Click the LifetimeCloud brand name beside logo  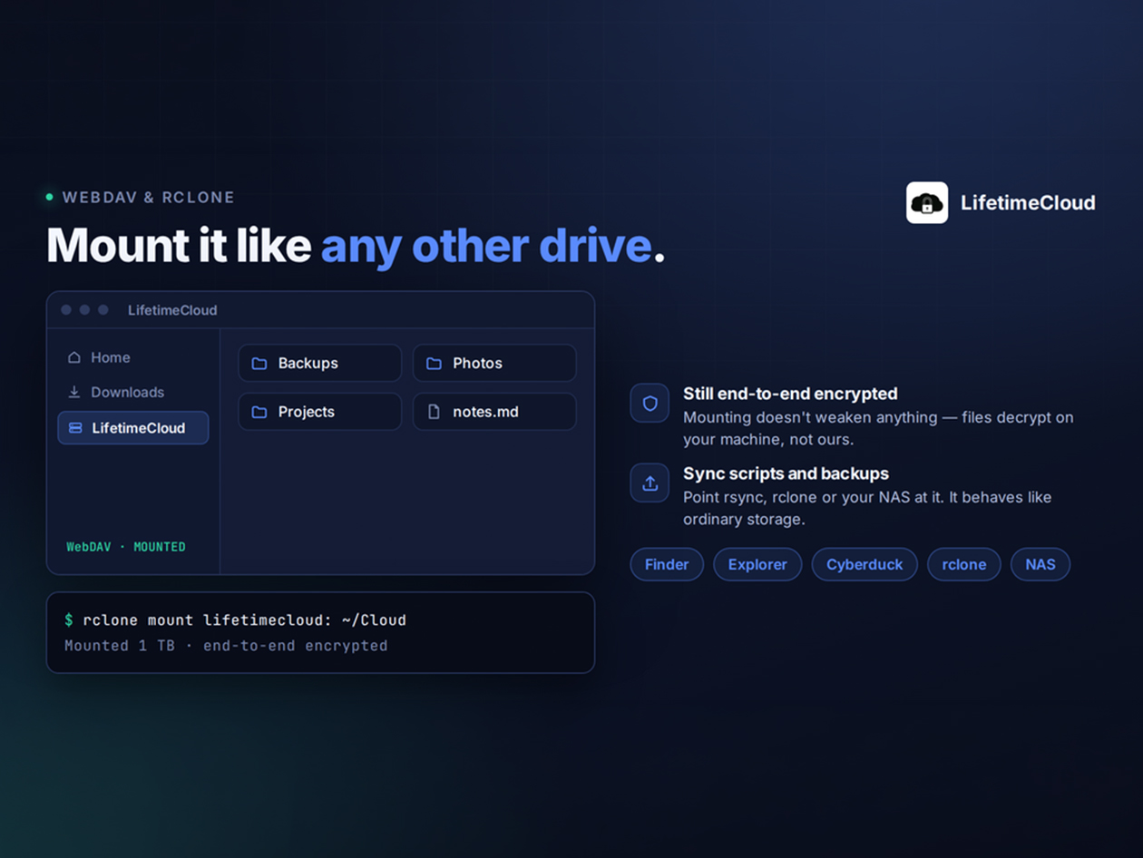click(x=1028, y=202)
